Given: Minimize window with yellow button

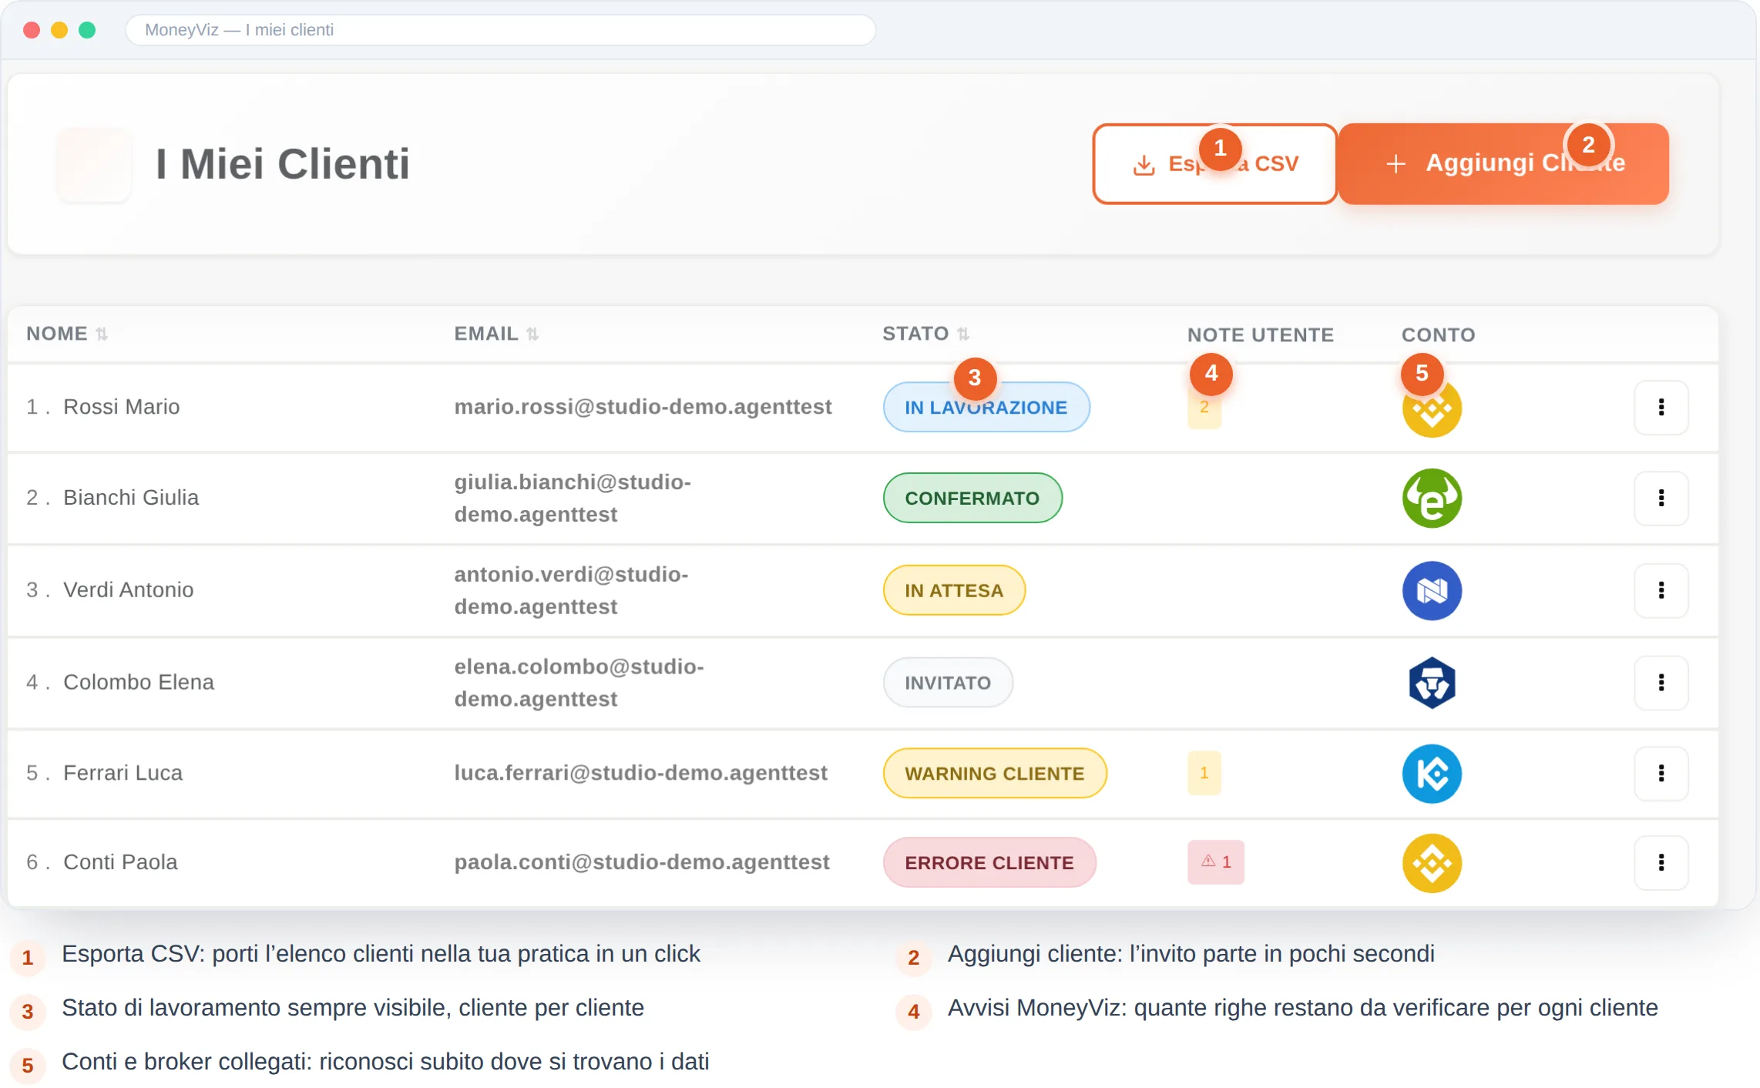Looking at the screenshot, I should click(x=59, y=30).
